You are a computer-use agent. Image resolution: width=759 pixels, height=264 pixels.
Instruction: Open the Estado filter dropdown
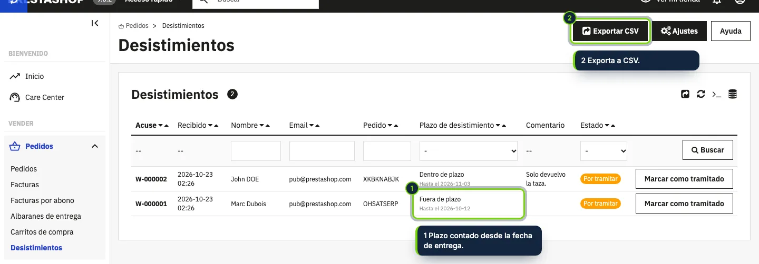(x=604, y=150)
